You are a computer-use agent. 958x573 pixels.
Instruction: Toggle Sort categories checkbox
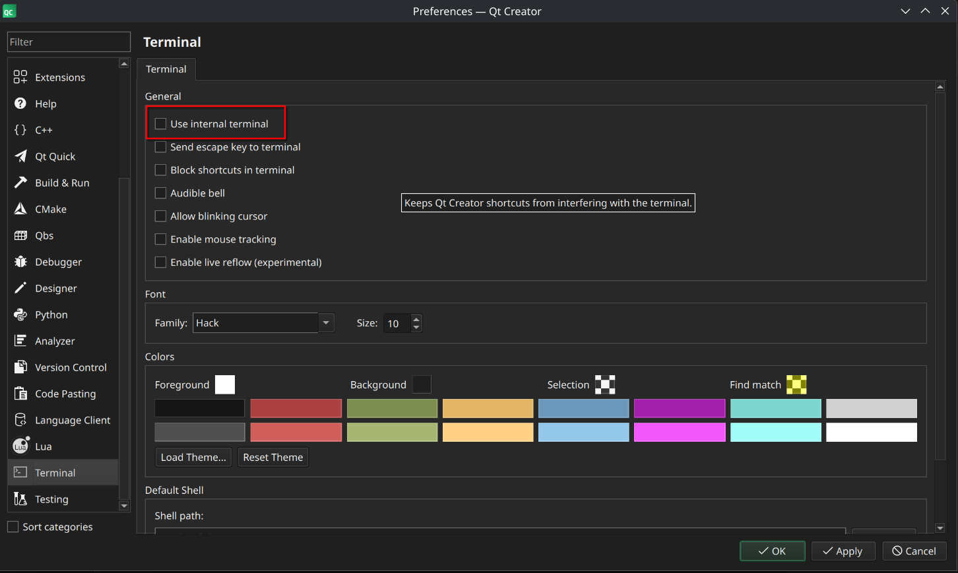pos(13,527)
